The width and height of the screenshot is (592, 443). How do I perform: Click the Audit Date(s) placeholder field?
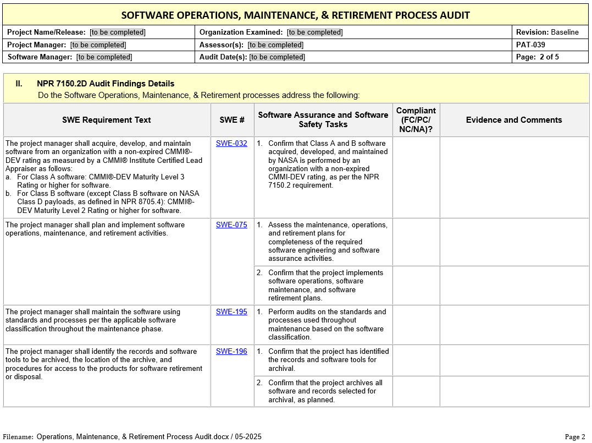click(x=277, y=57)
